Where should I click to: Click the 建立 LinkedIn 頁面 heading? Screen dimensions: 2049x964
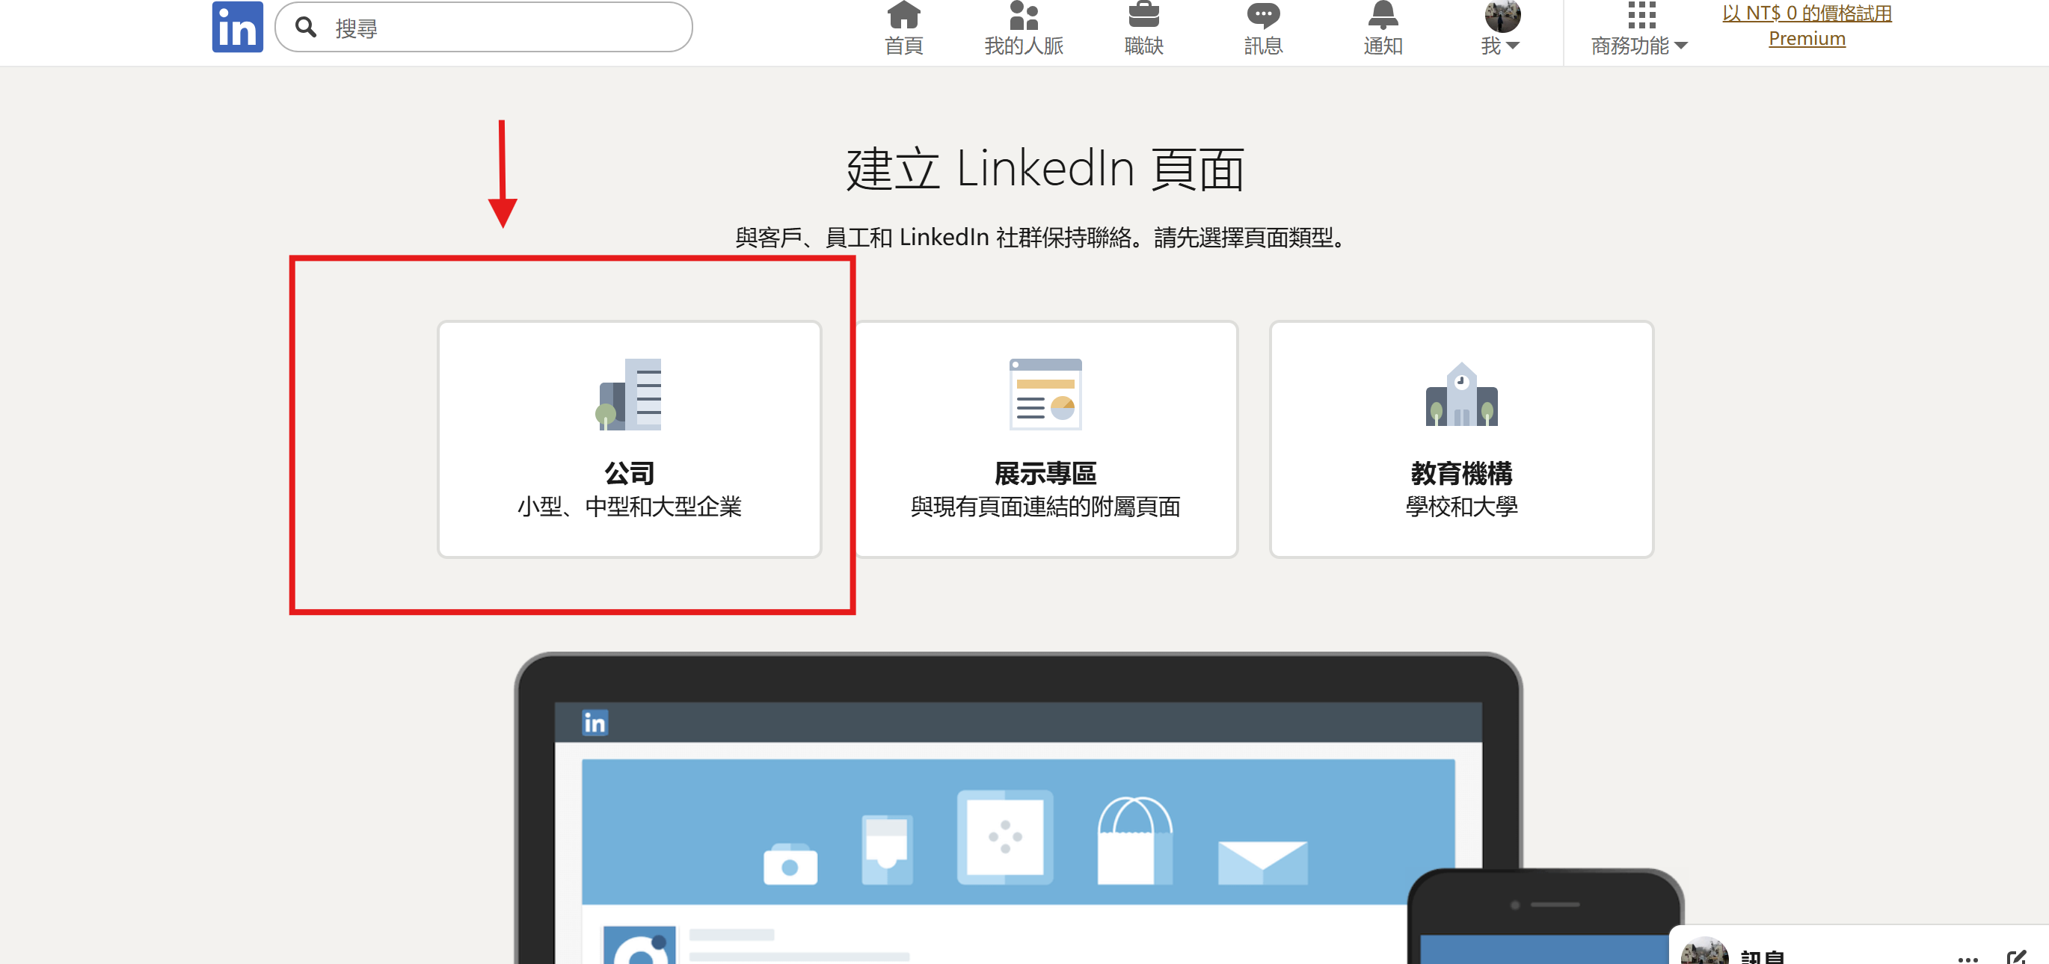click(x=1045, y=168)
